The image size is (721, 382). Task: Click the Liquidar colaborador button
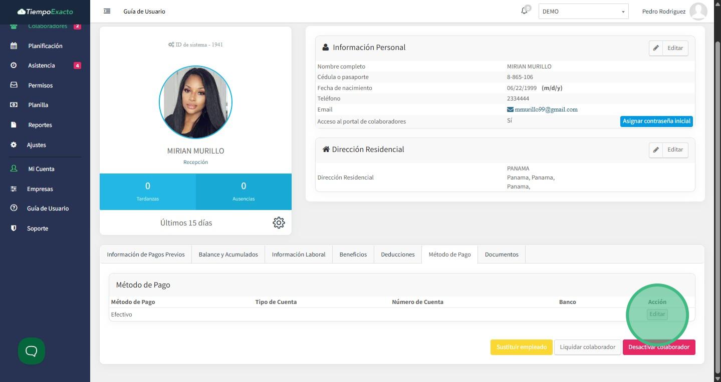[x=587, y=347]
